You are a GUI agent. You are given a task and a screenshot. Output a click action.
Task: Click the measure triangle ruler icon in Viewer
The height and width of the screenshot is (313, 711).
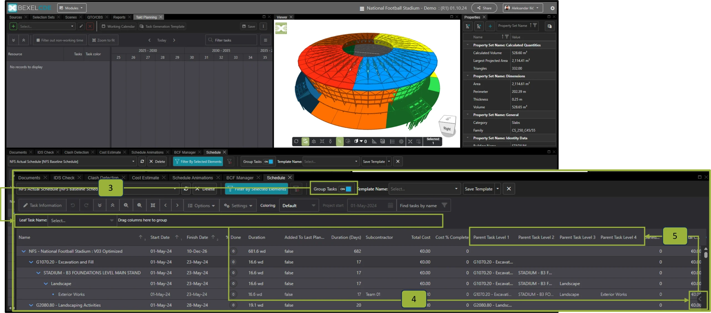click(x=374, y=141)
